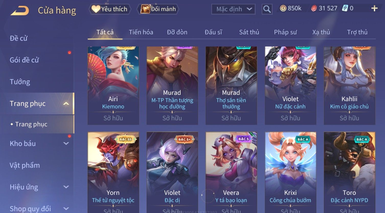Select the Tiến hóa tab
Image resolution: width=385 pixels, height=213 pixels.
141,32
